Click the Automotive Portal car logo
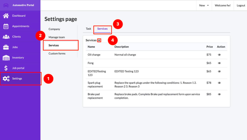 (x=6, y=5)
